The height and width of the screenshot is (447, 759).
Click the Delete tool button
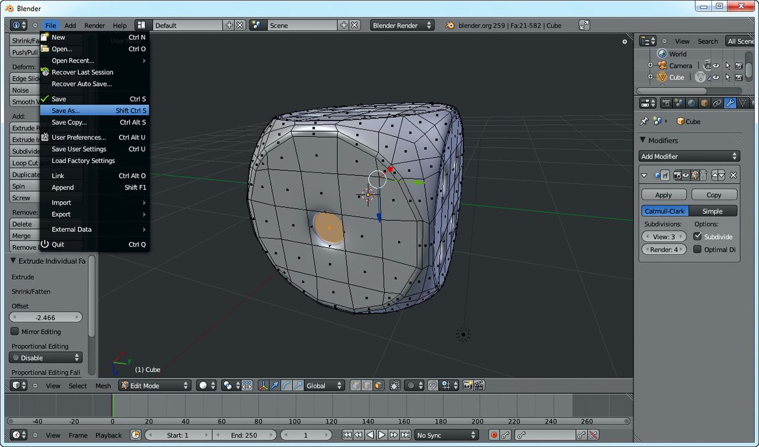tap(25, 224)
